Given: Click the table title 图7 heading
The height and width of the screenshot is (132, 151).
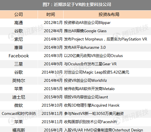Looking at the screenshot, I should coord(77,5).
